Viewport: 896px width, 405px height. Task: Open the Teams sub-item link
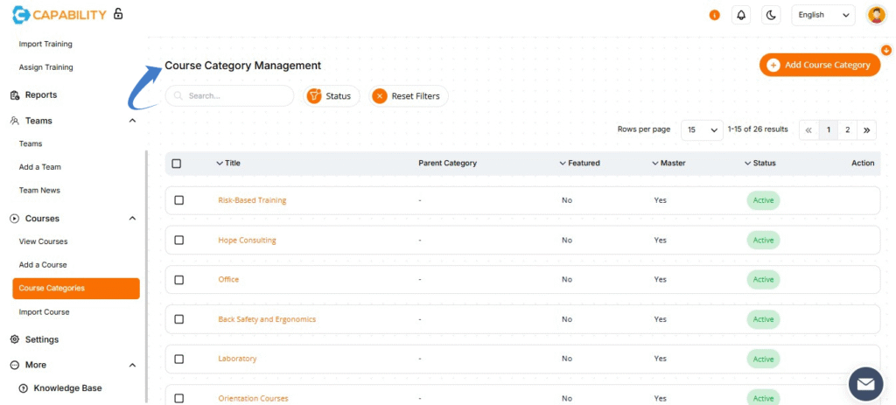31,144
